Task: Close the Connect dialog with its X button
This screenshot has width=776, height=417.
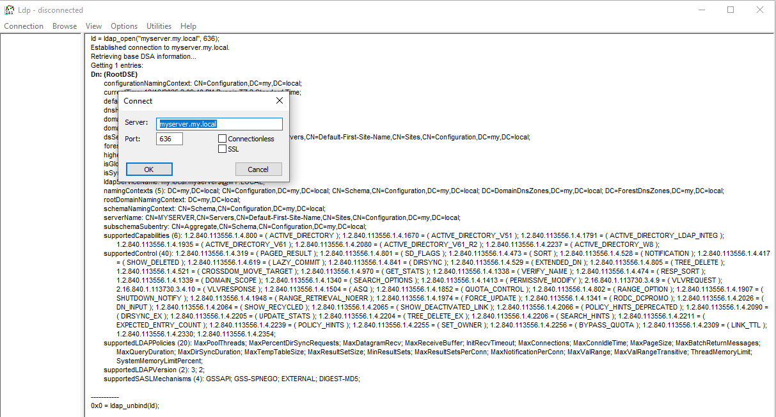Action: (x=279, y=100)
